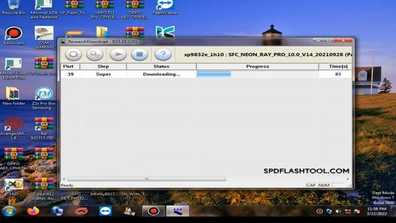Click the ResearchDownload taskbar button
Screen dimensions: 396x223
[178, 211]
